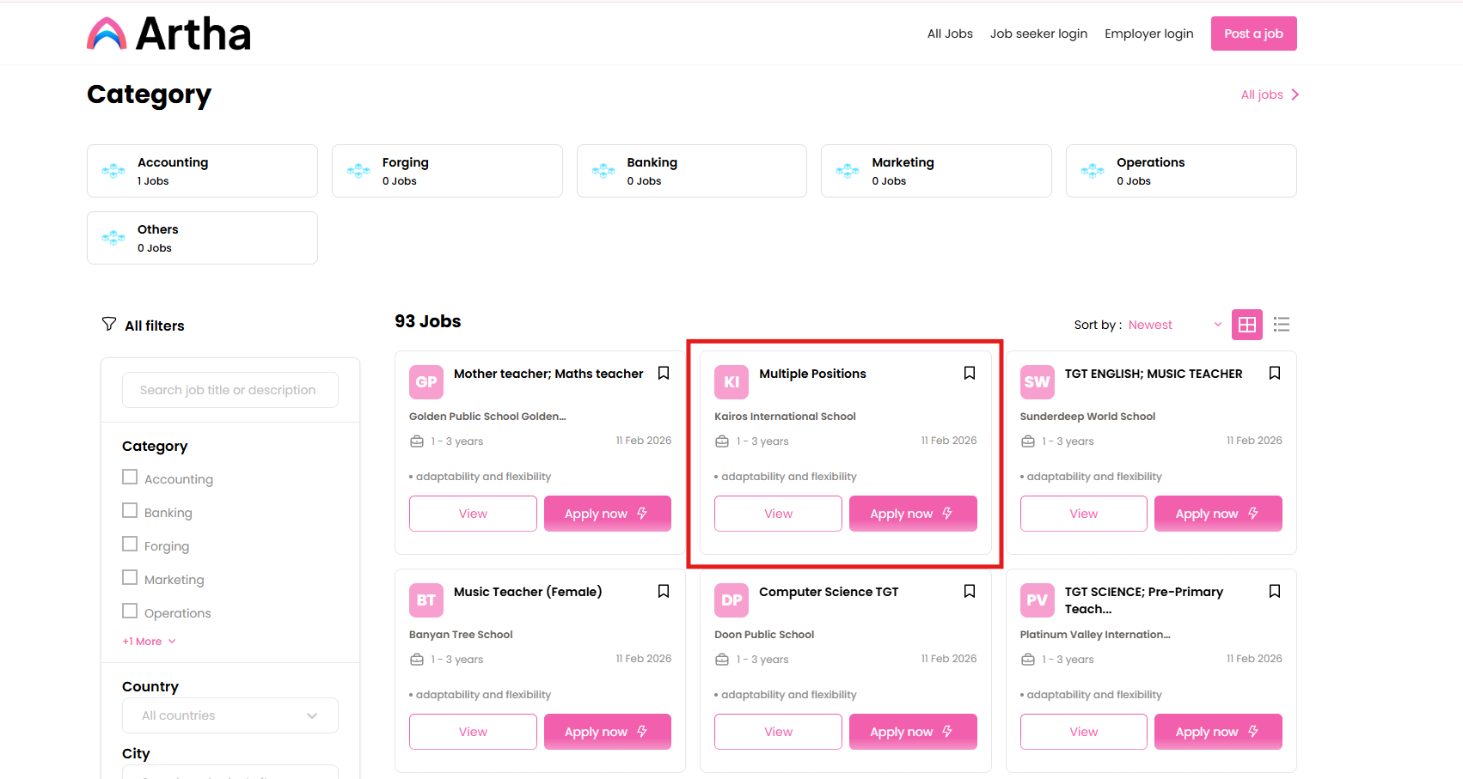The height and width of the screenshot is (779, 1463).
Task: Go to Employer login
Action: pos(1148,33)
